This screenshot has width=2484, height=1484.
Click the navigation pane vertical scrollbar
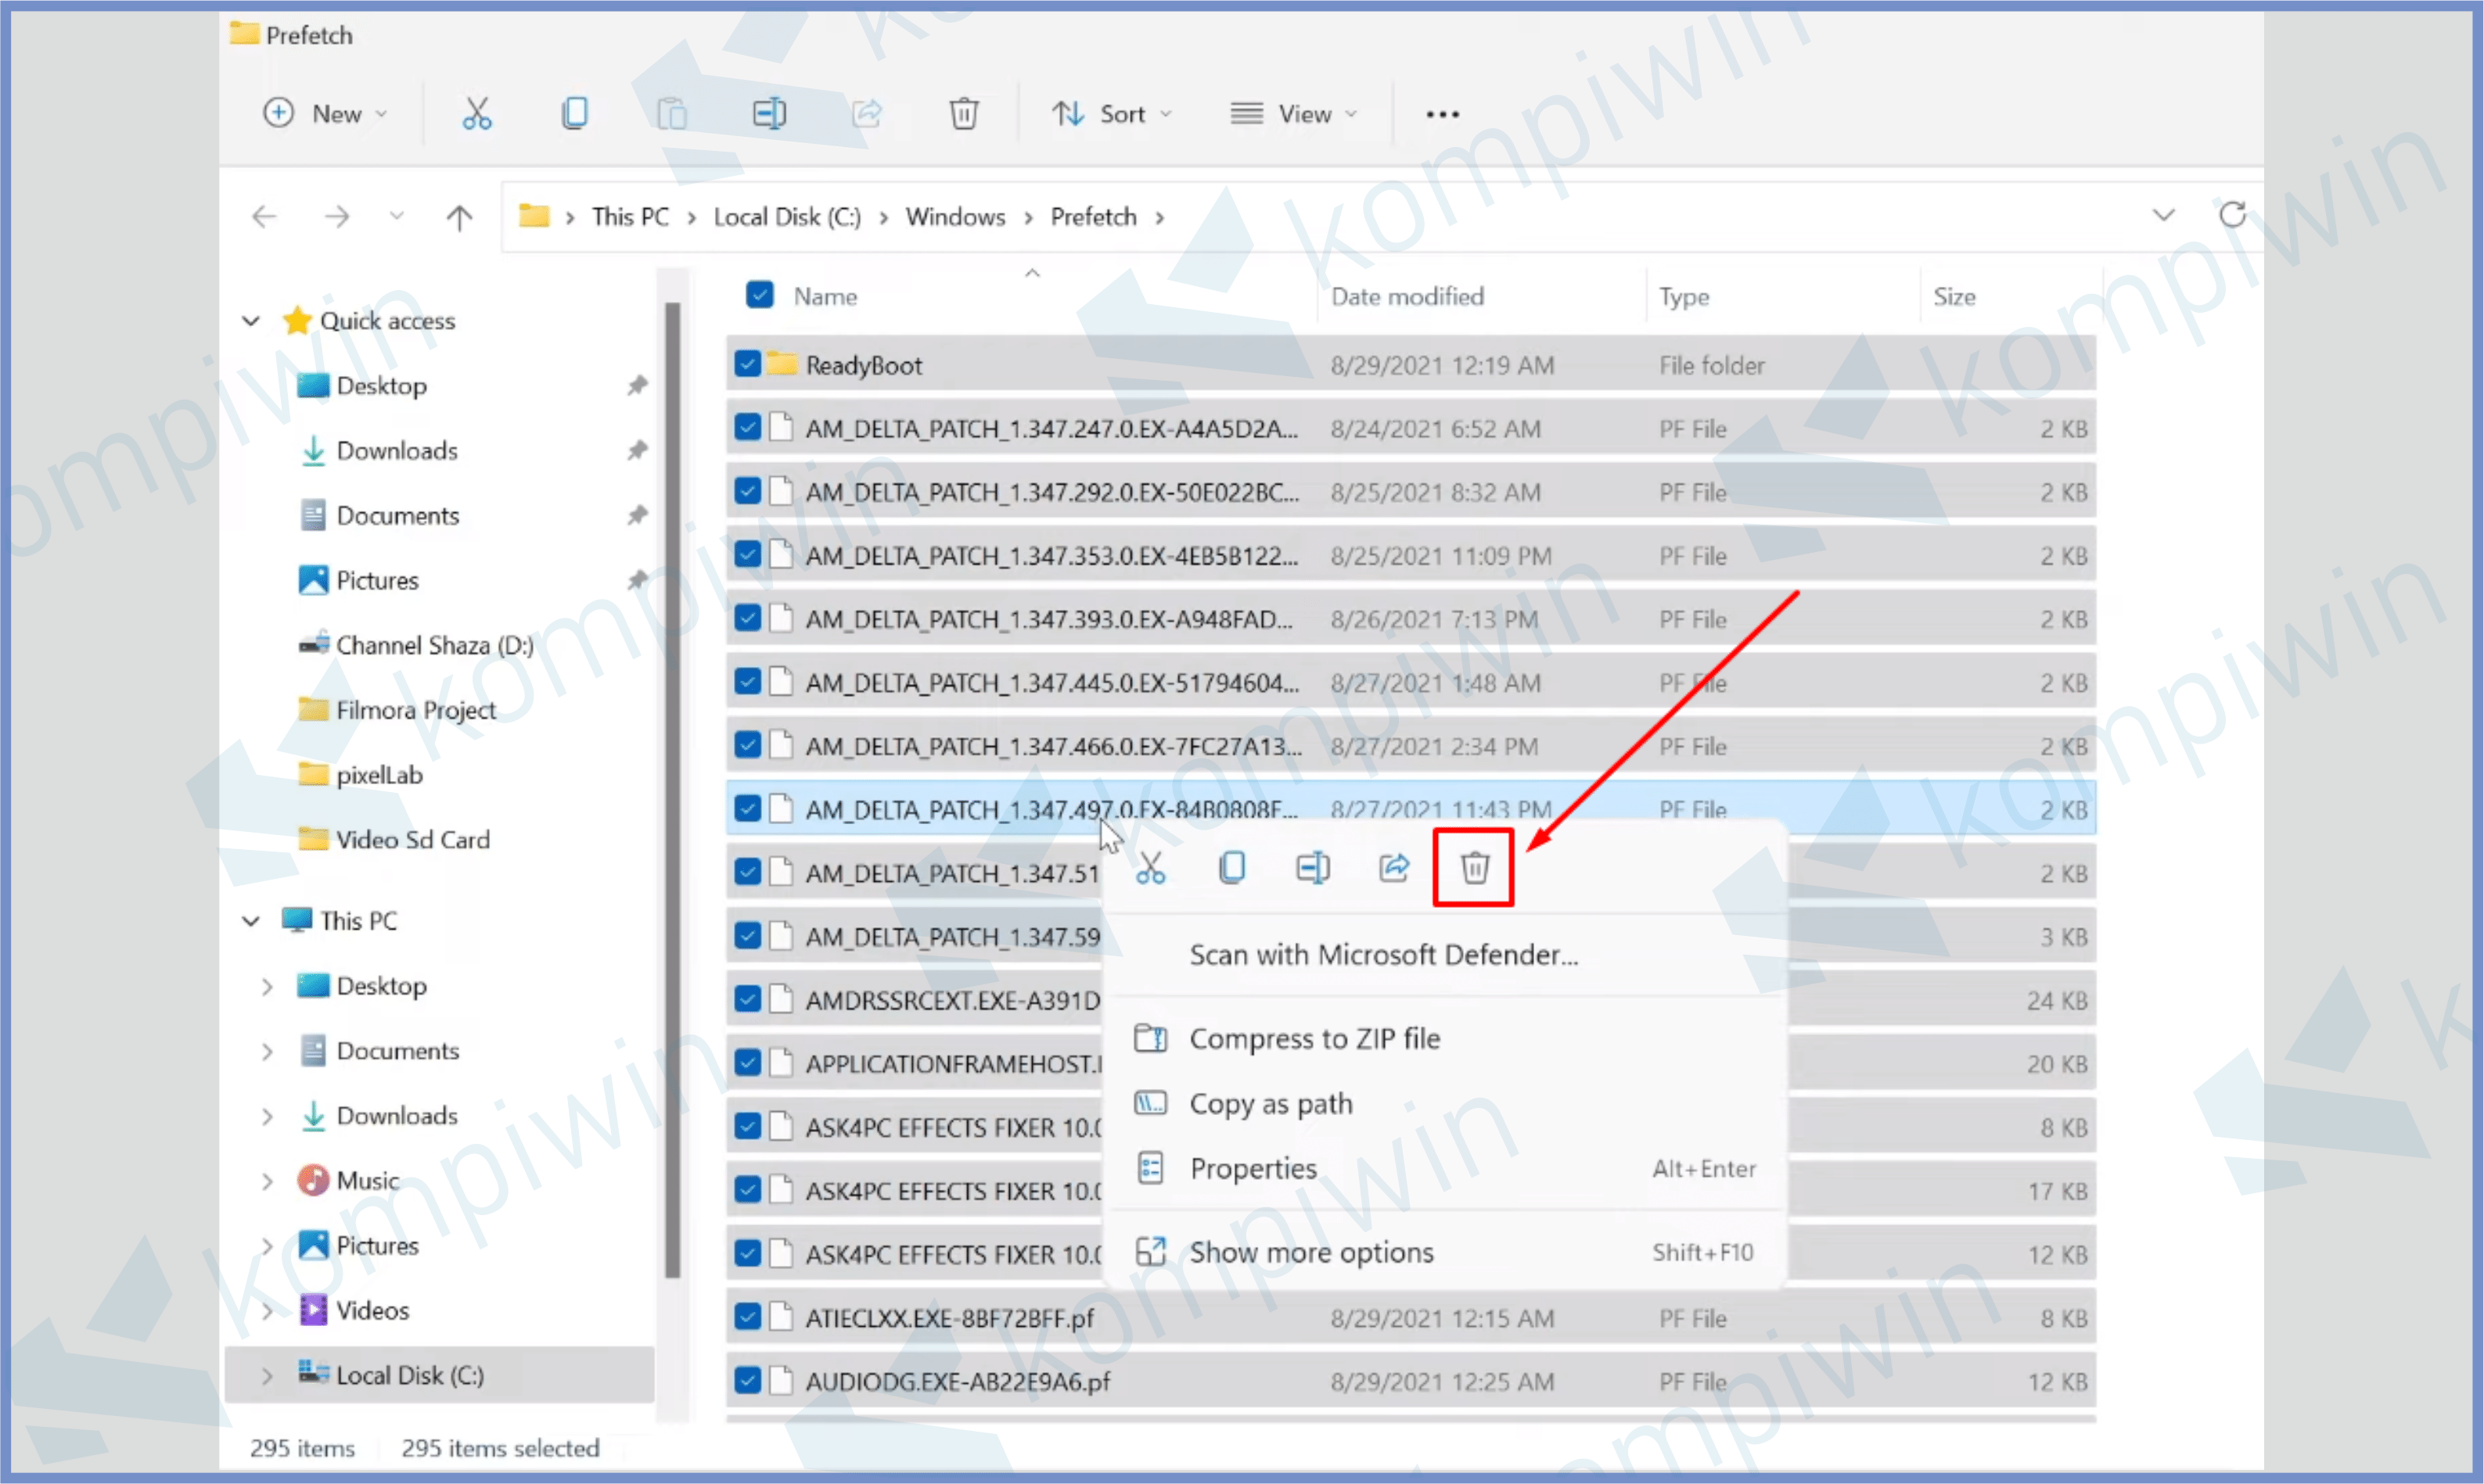pyautogui.click(x=672, y=790)
